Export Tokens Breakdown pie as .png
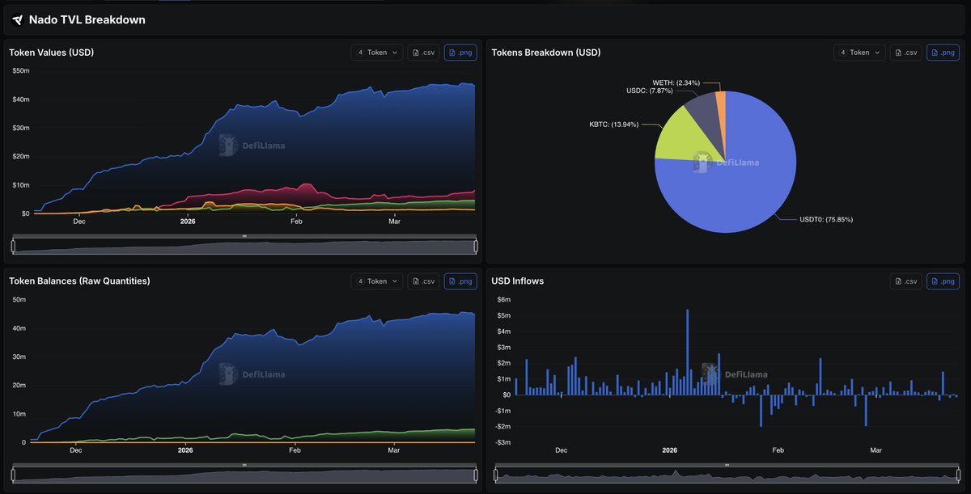The width and height of the screenshot is (971, 494). coord(943,53)
